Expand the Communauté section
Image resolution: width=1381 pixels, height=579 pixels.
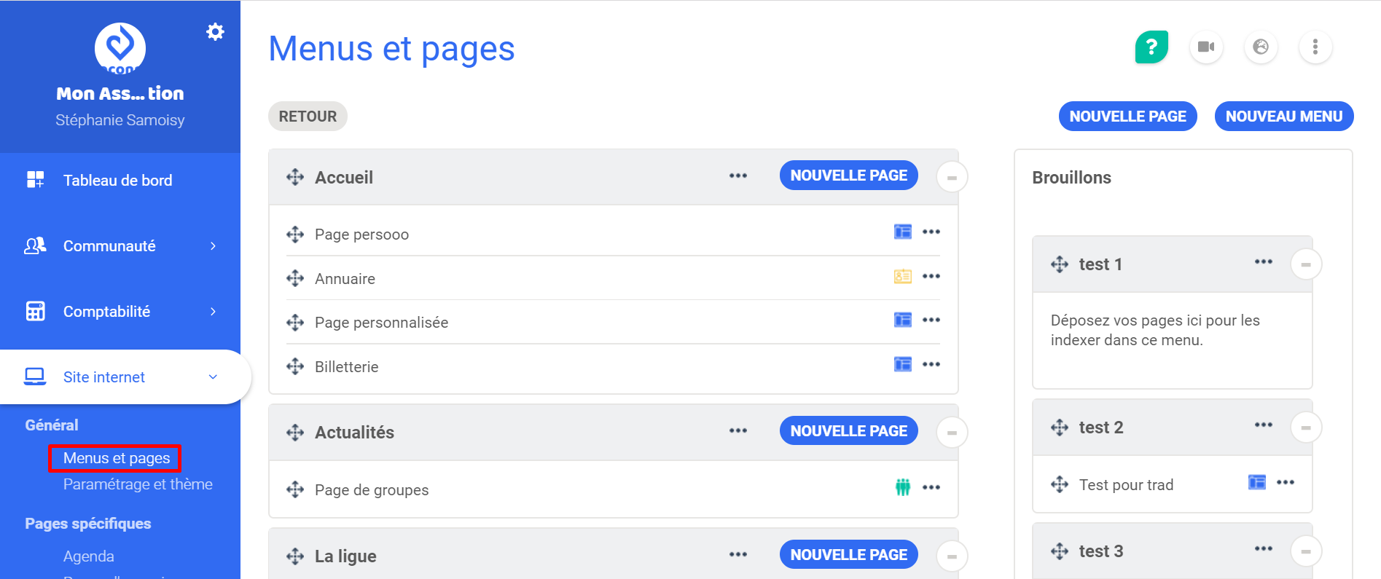tap(109, 245)
